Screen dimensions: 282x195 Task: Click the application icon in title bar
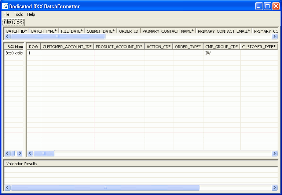click(5, 6)
